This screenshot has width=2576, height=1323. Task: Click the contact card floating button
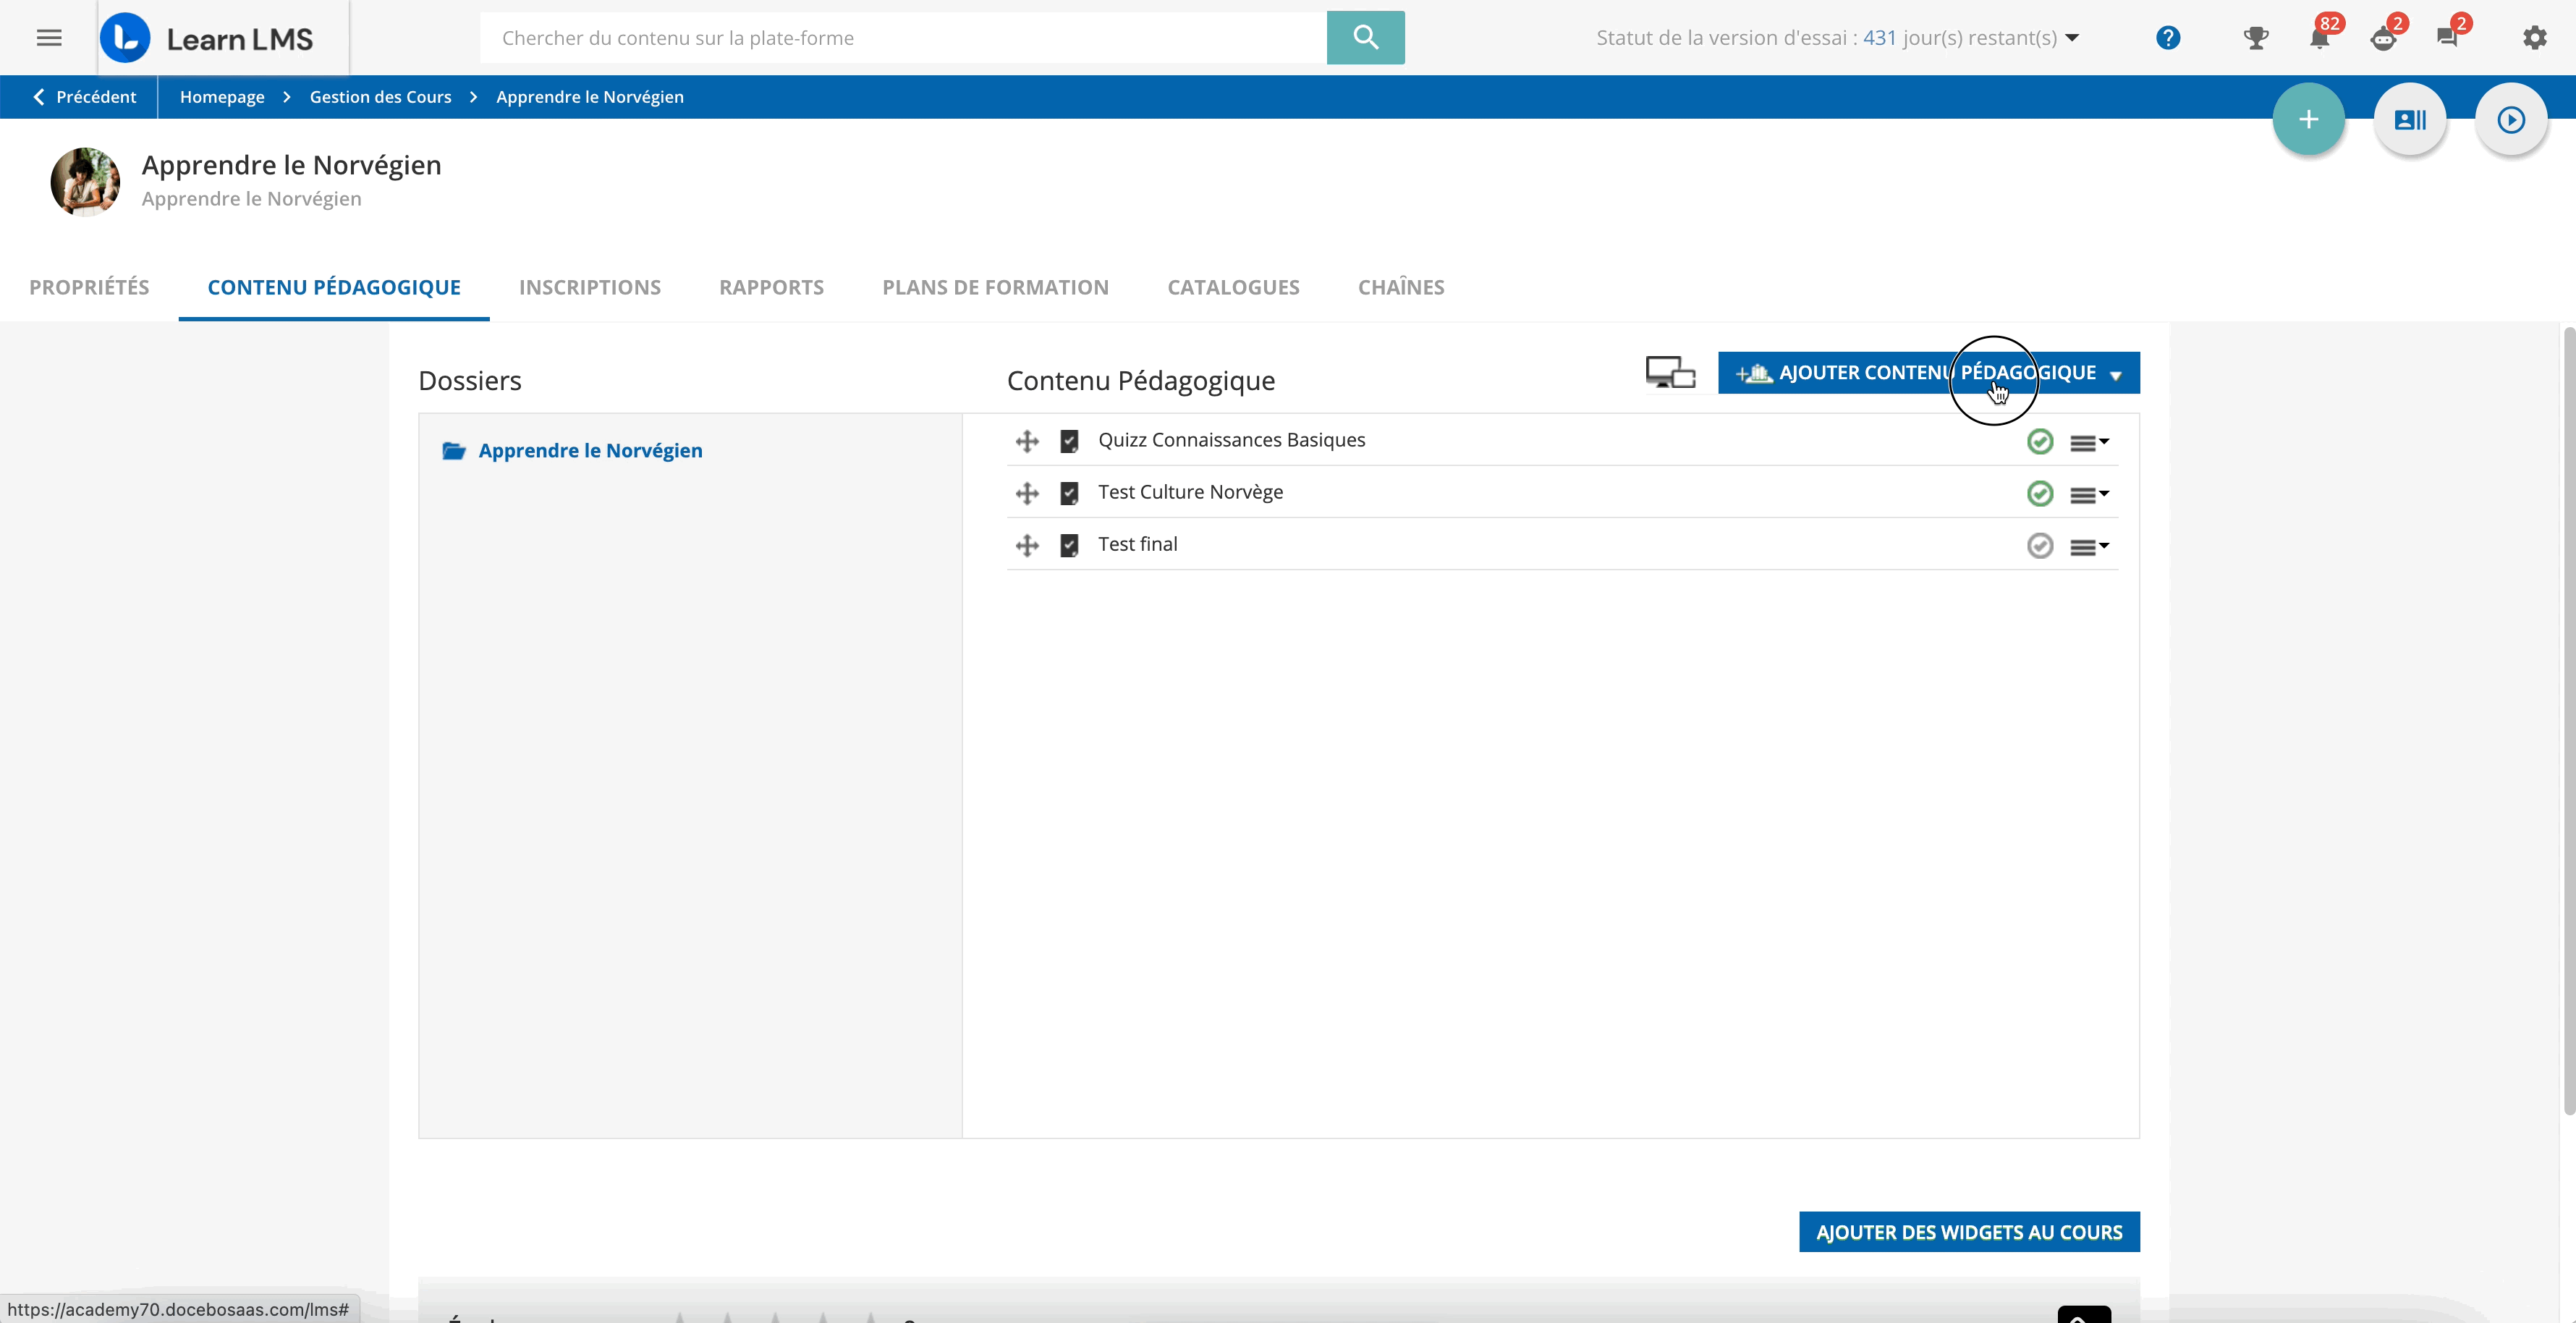pos(2410,120)
